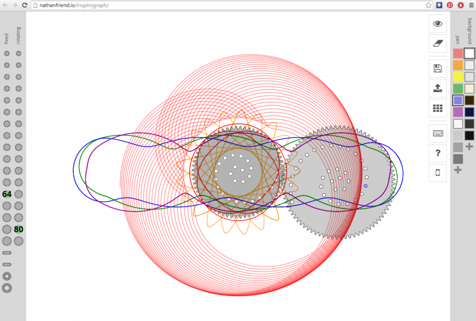
Task: Pick the last rotating gear below 80
Action: [x=18, y=241]
